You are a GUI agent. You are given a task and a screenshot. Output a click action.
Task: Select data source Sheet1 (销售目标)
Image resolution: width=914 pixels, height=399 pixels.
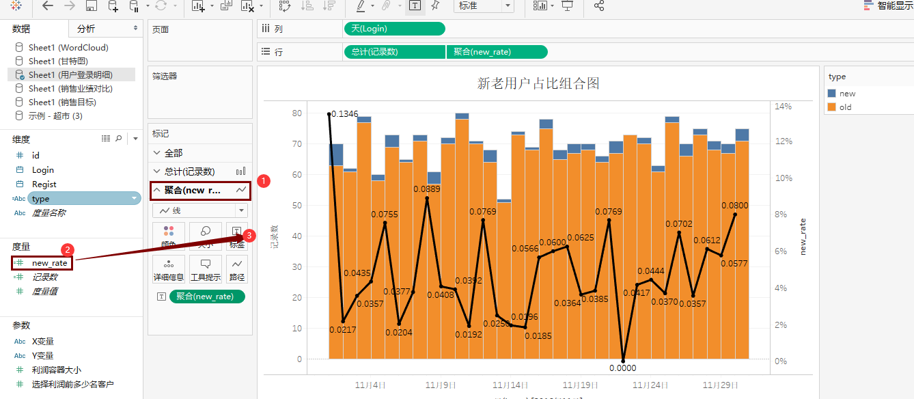tap(62, 102)
